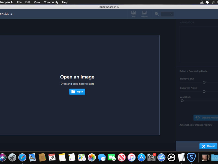Click the Topaz Sharpen AI window title

(x=109, y=7)
